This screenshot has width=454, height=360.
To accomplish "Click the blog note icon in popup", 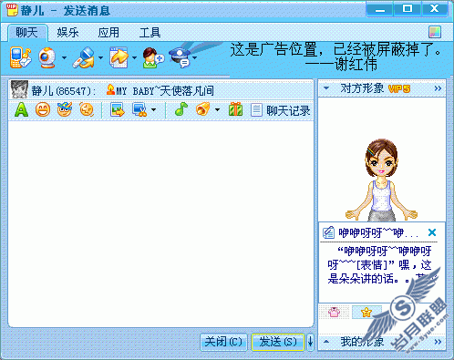I will coord(328,232).
